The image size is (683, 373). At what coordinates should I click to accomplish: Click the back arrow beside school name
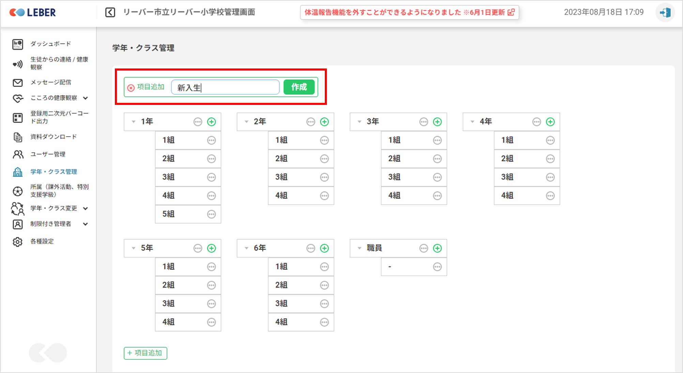click(x=110, y=13)
